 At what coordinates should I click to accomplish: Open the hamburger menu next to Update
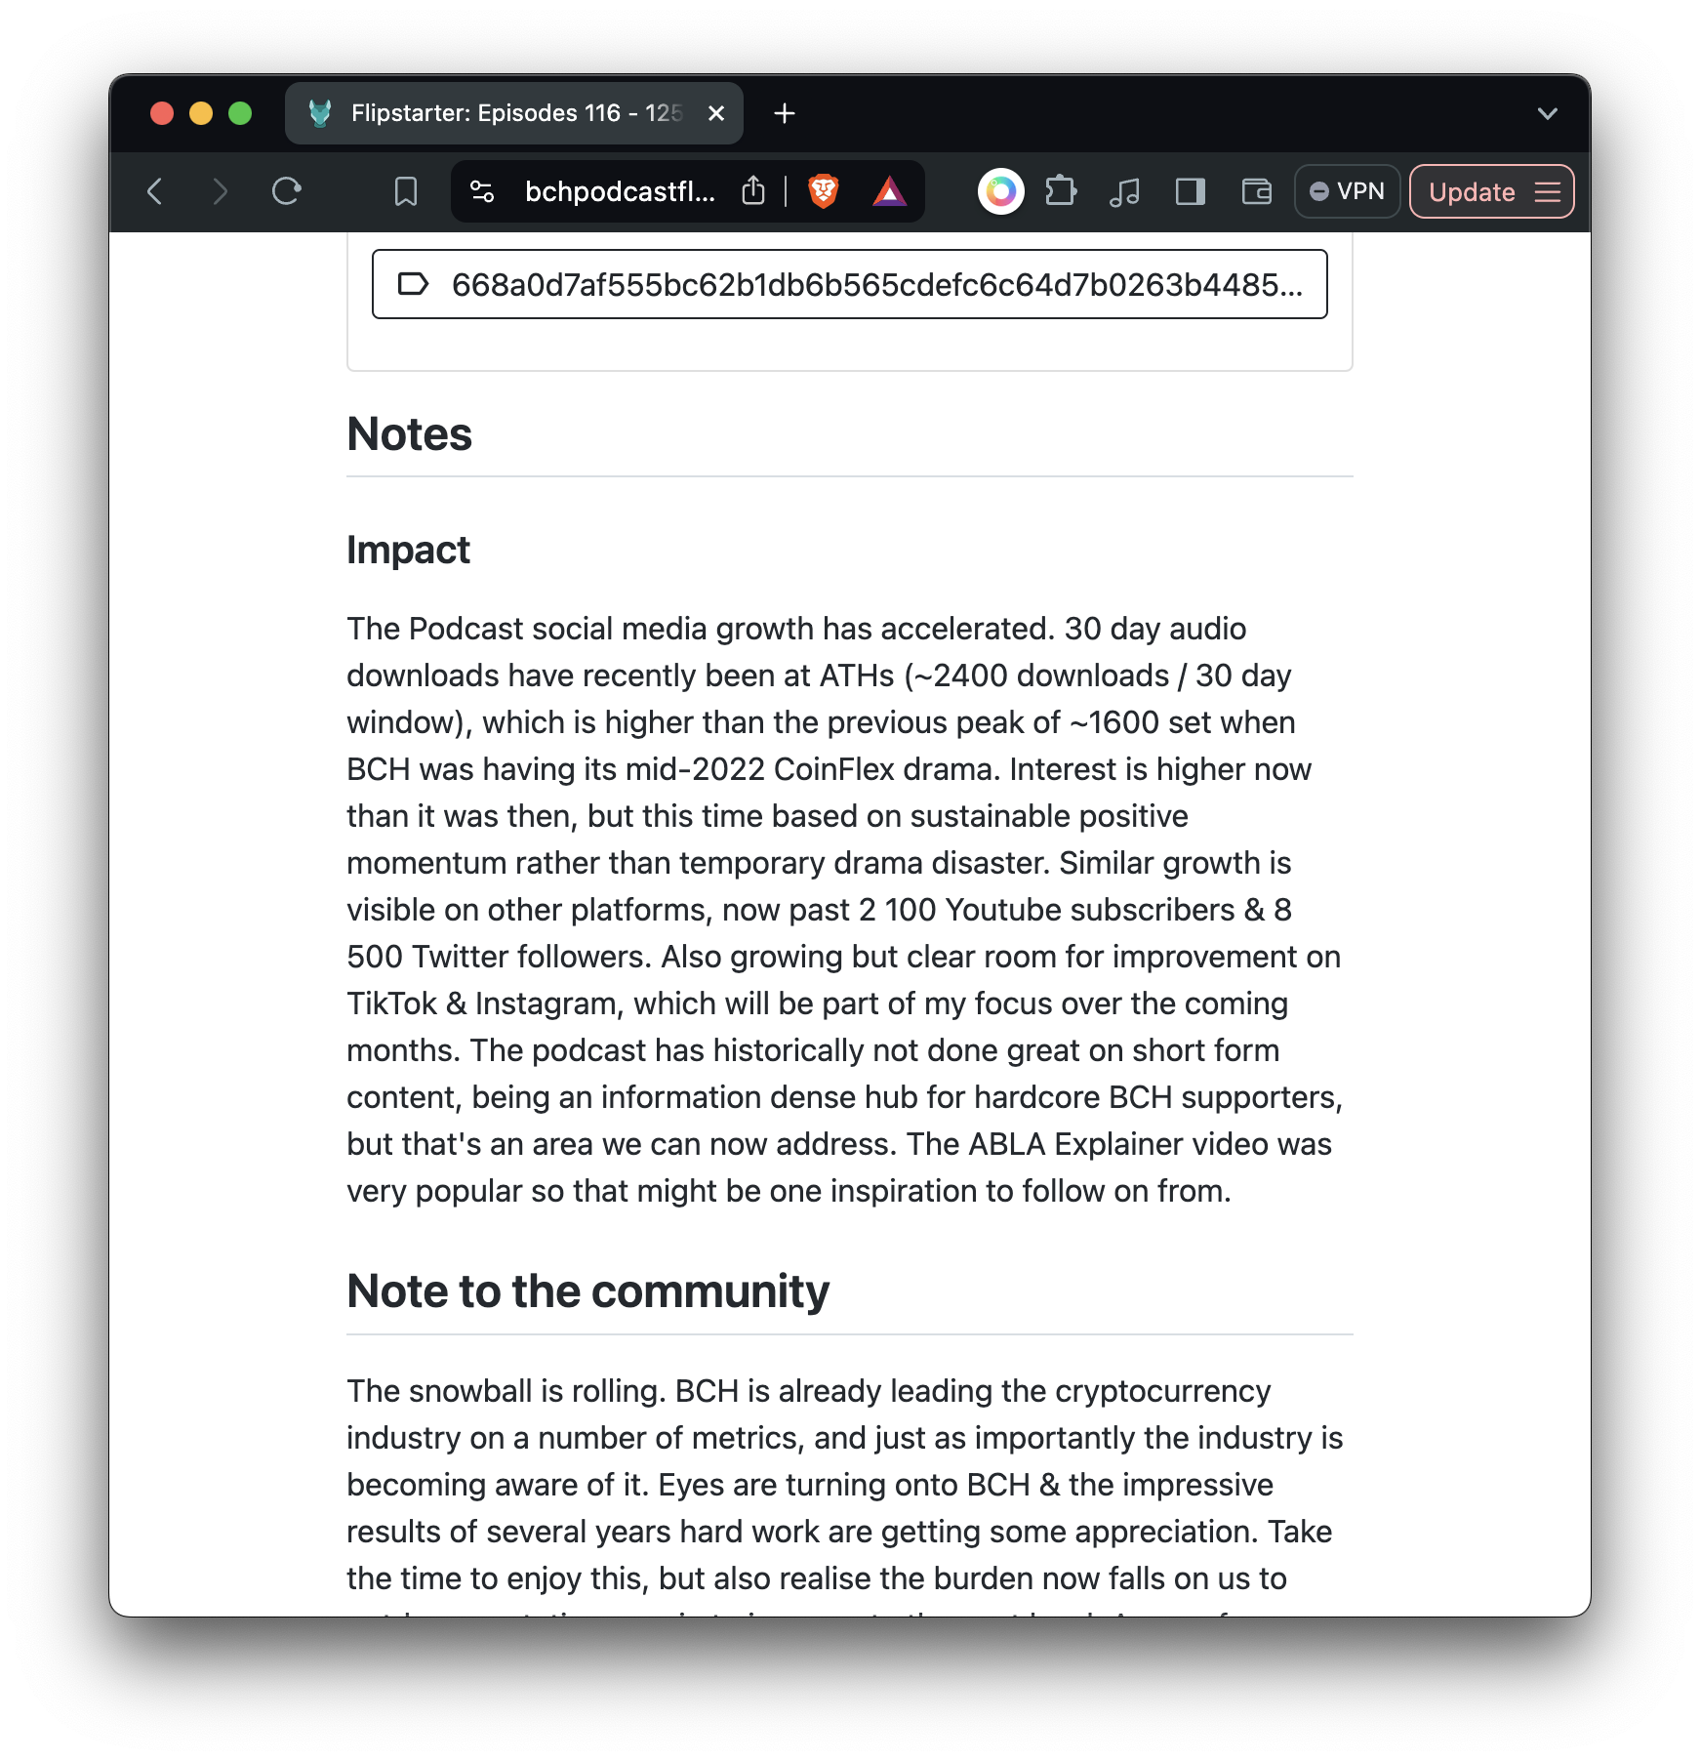coord(1548,191)
